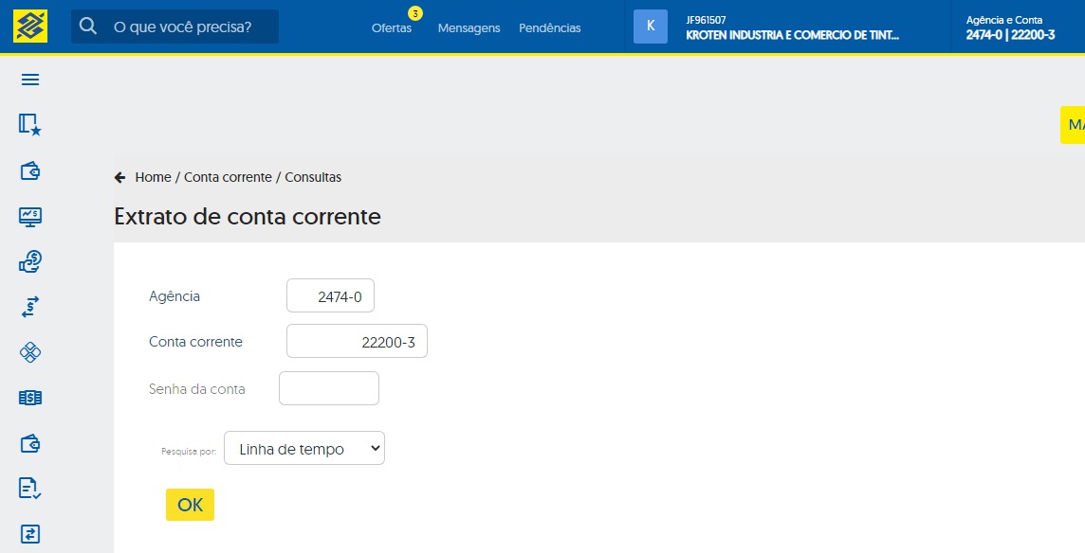
Task: Open the Agência e Conta selector
Action: click(1010, 27)
